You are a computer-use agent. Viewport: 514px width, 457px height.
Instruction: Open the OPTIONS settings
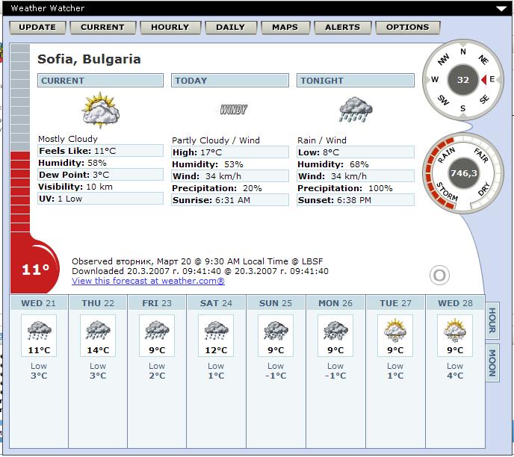pyautogui.click(x=407, y=28)
